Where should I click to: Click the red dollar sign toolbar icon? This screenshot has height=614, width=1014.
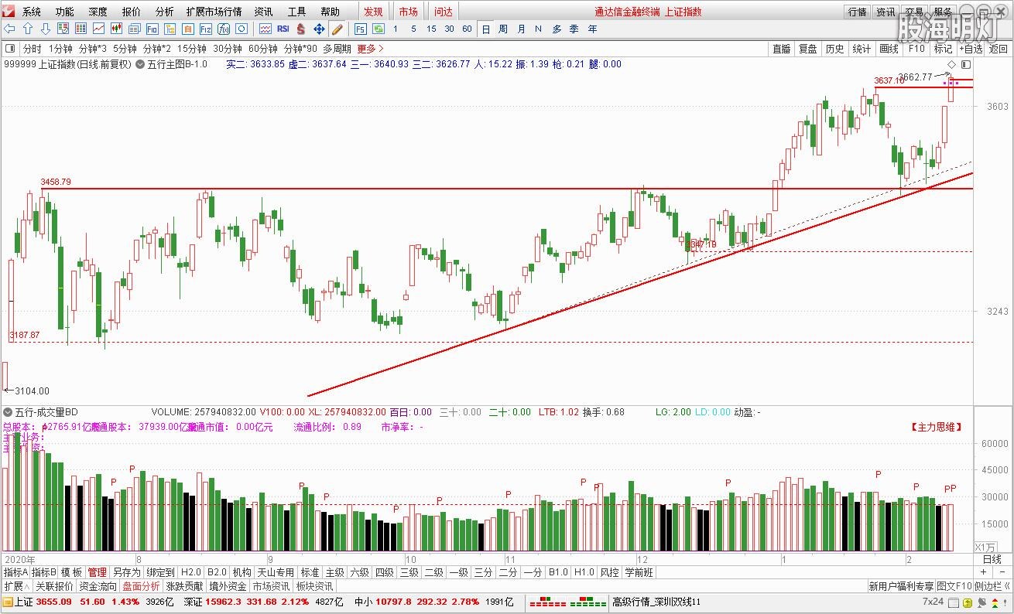[300, 29]
